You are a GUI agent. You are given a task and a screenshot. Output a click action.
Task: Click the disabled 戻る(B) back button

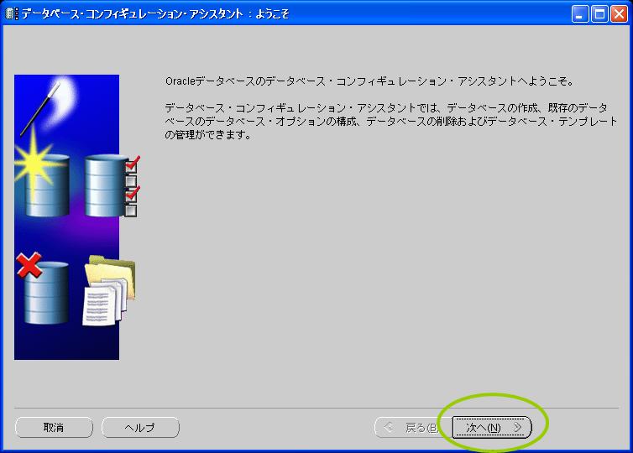coord(412,427)
